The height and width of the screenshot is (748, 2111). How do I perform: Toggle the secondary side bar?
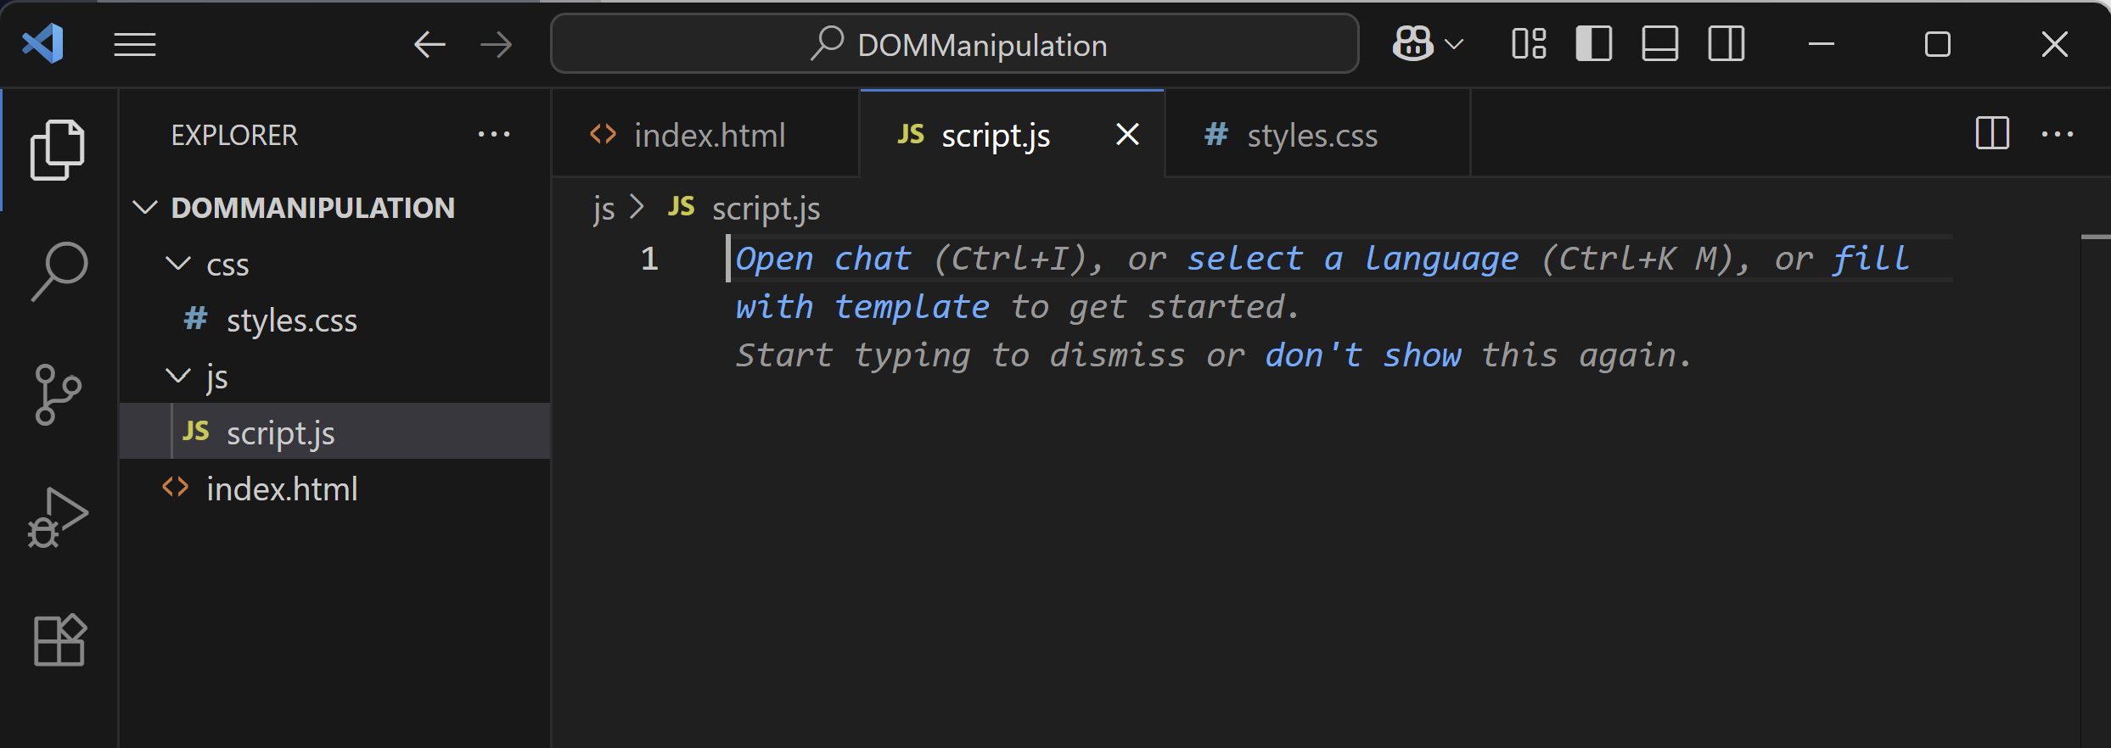point(1726,44)
